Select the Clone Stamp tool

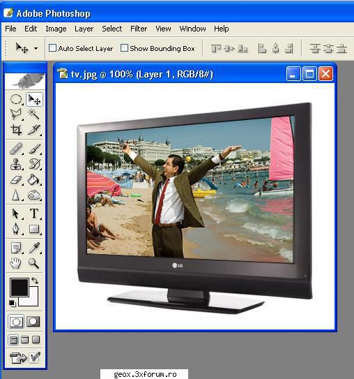click(x=16, y=164)
